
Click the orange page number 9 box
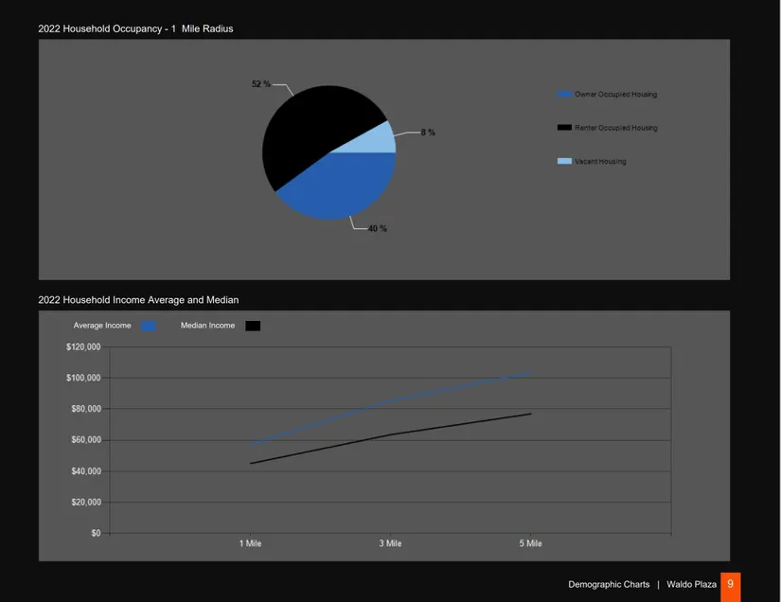click(730, 585)
